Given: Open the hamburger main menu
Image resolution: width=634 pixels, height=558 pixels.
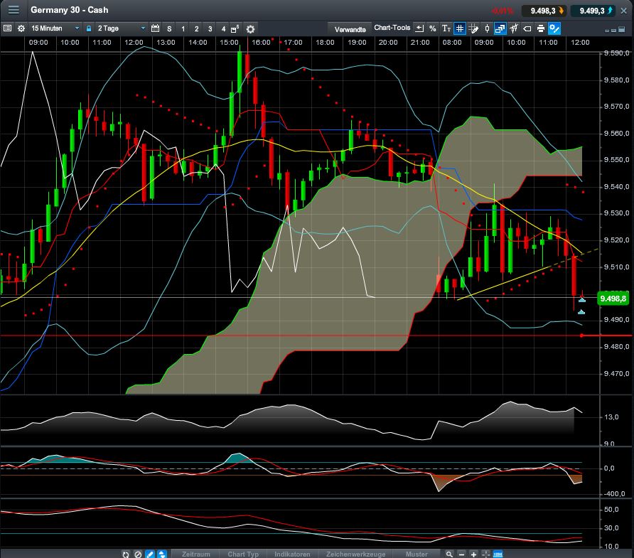Looking at the screenshot, I should click(14, 10).
